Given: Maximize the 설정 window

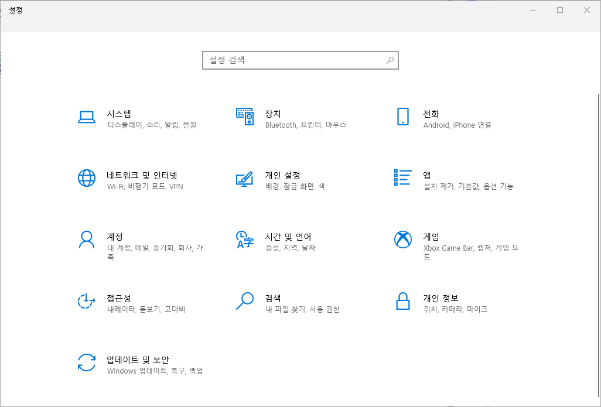Looking at the screenshot, I should click(x=560, y=10).
